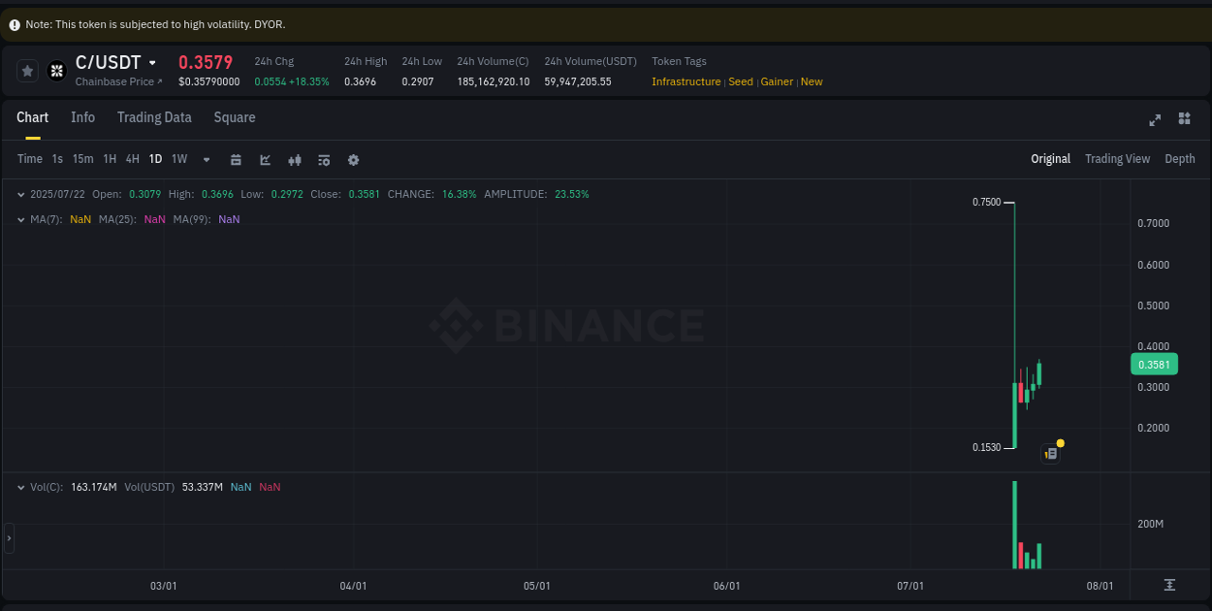Collapse the Vol(C) volume panel chevron
Image resolution: width=1212 pixels, height=611 pixels.
[20, 487]
